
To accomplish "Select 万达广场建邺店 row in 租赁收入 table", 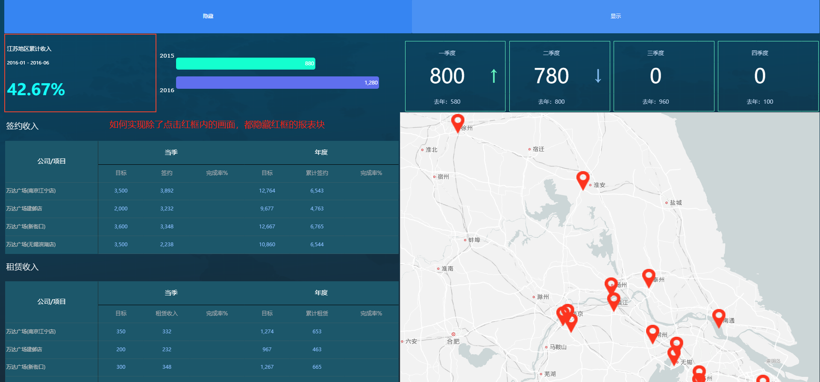I will point(202,350).
